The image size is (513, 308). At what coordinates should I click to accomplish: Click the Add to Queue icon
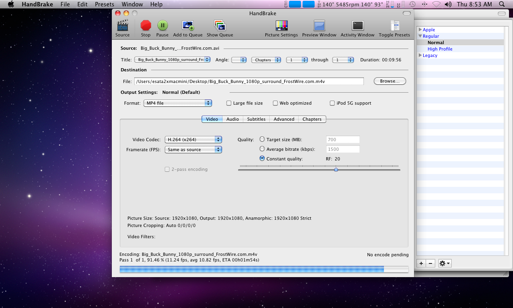(x=188, y=26)
